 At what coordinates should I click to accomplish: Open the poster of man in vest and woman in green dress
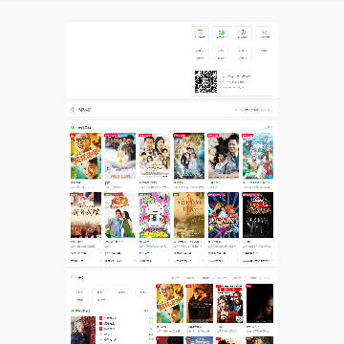[x=120, y=215]
